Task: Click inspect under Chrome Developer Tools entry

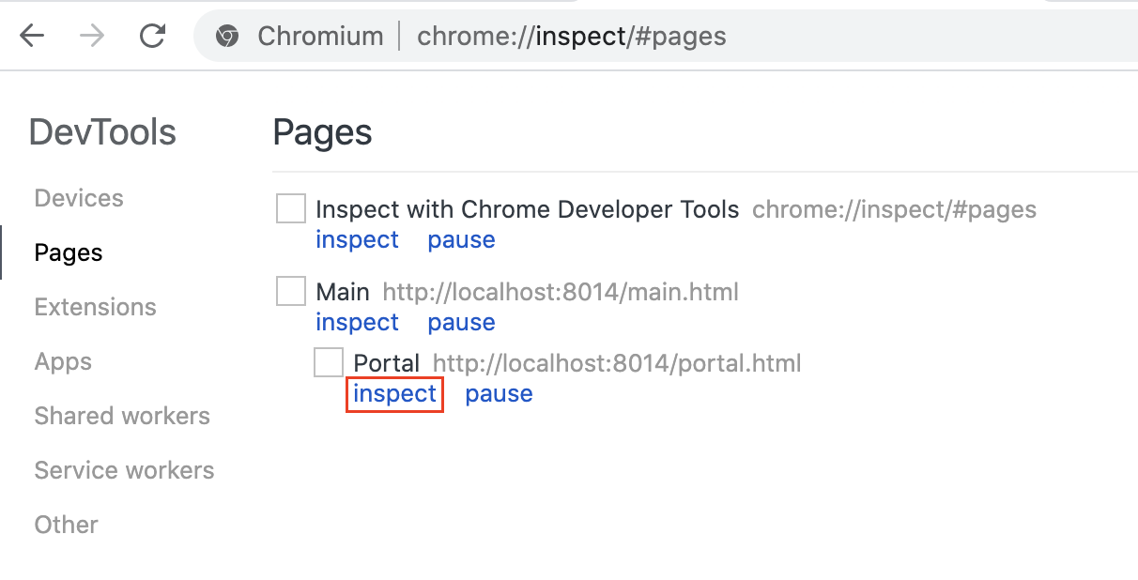Action: [x=357, y=239]
